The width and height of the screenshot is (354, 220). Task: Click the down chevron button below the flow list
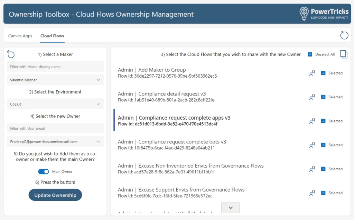pos(231,208)
